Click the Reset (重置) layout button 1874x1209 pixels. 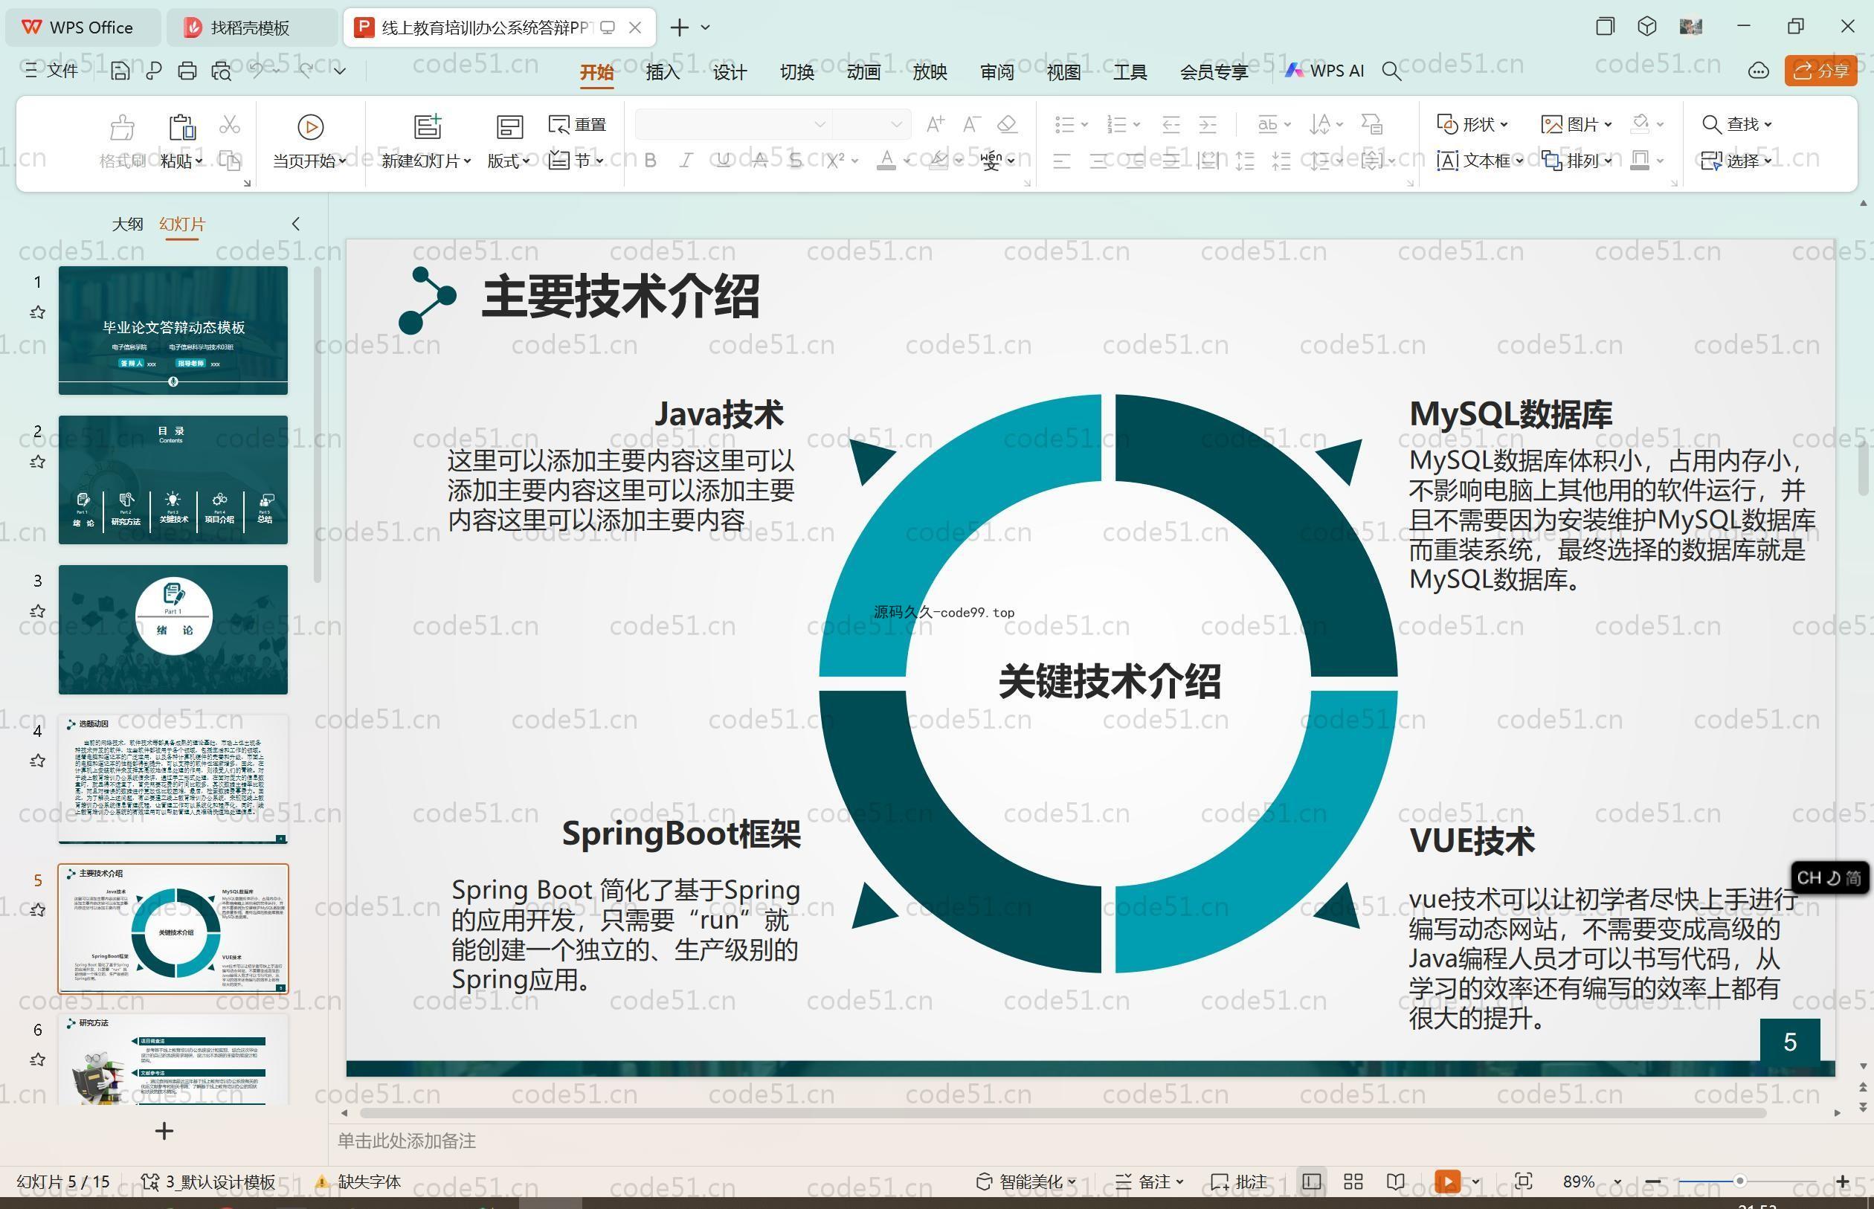click(x=578, y=124)
